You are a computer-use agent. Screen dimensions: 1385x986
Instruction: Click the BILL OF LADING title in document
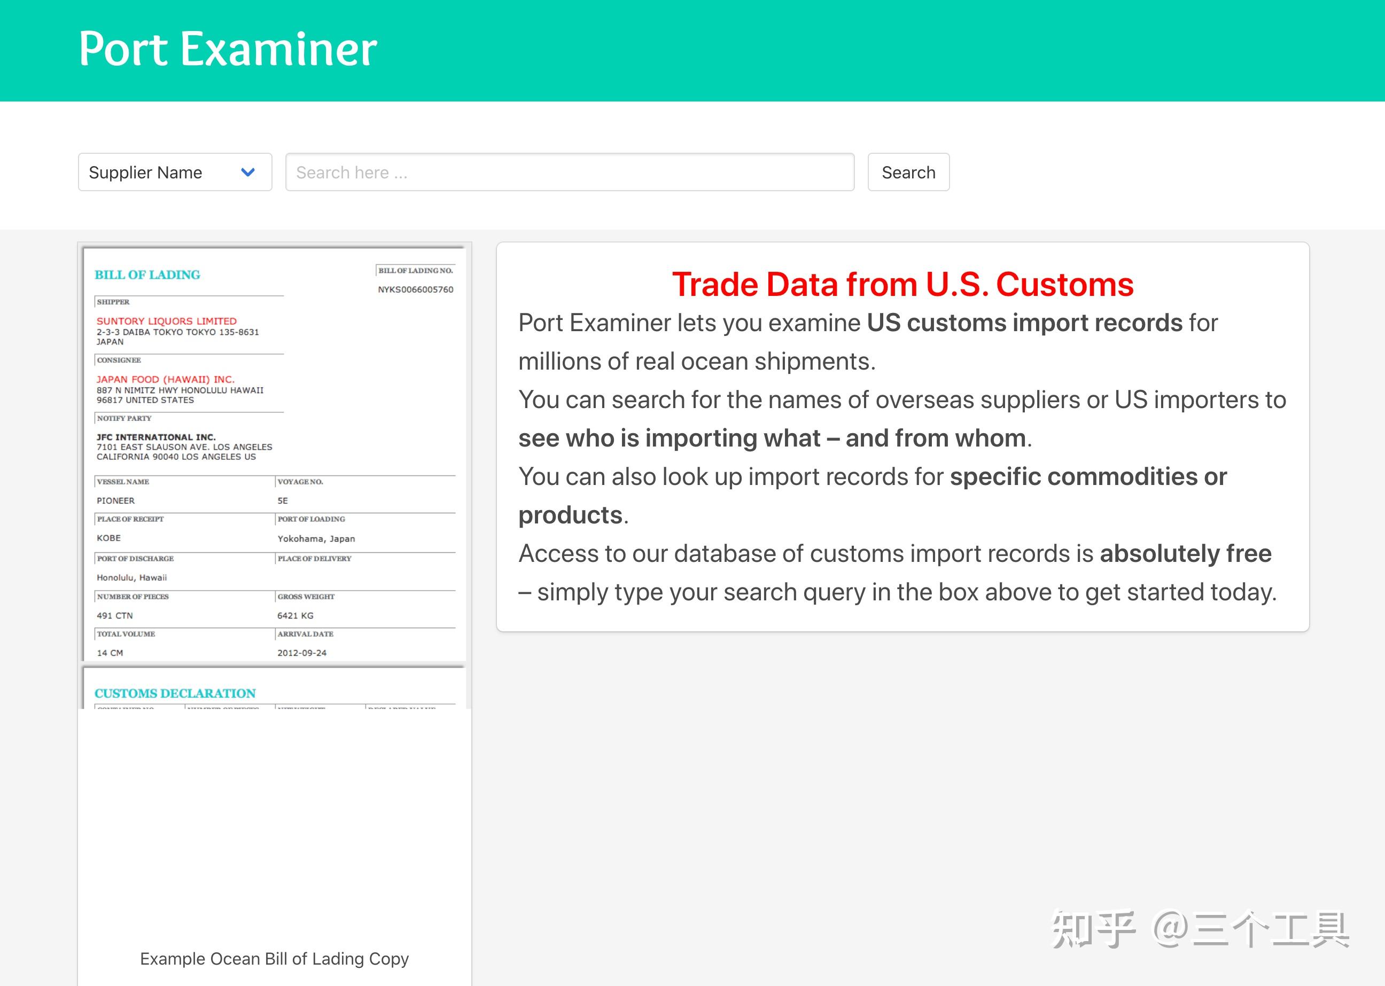[x=147, y=275]
